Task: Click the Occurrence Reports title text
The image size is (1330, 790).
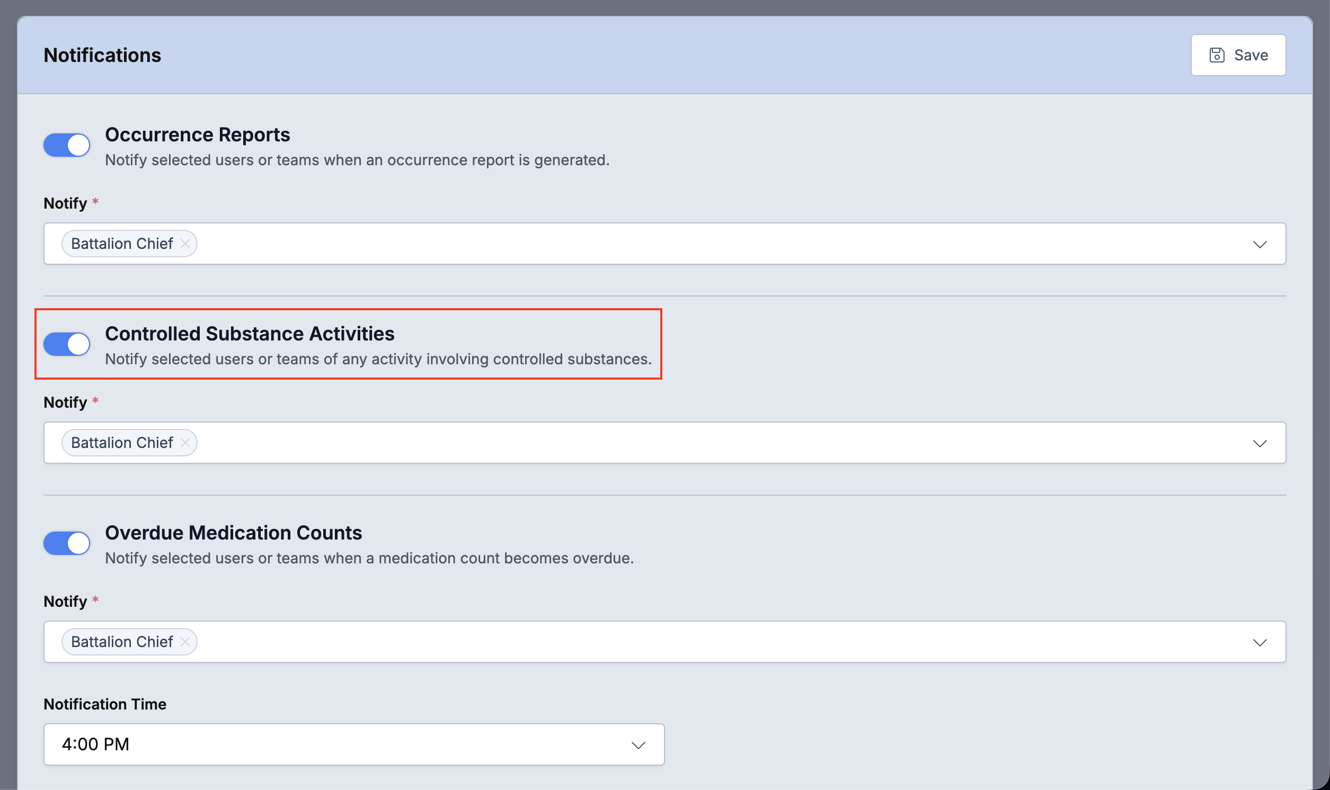Action: [198, 134]
